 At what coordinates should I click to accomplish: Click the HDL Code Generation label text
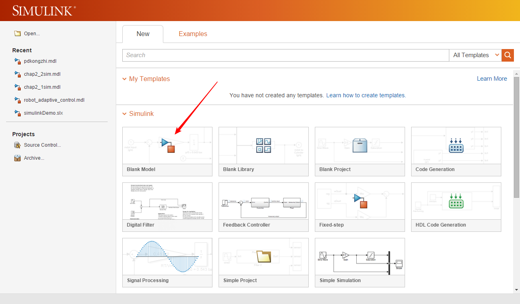pyautogui.click(x=441, y=225)
